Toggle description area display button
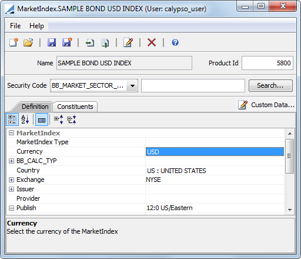Screen dimensions: 301x259 click(42, 119)
